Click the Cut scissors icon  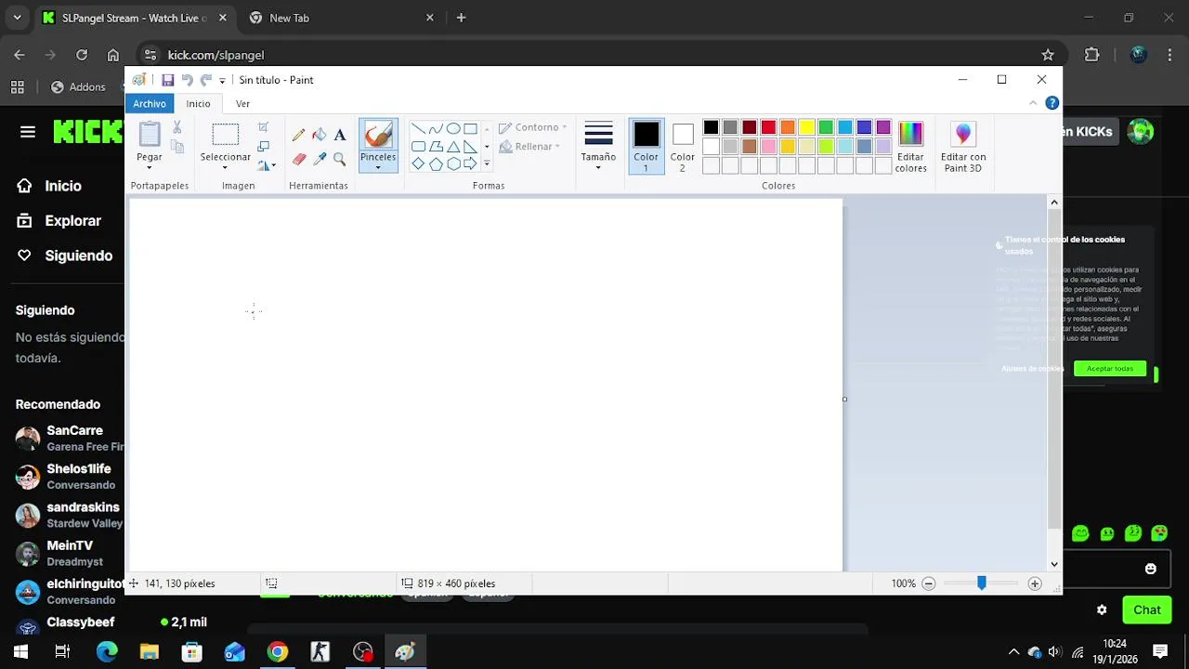click(176, 127)
